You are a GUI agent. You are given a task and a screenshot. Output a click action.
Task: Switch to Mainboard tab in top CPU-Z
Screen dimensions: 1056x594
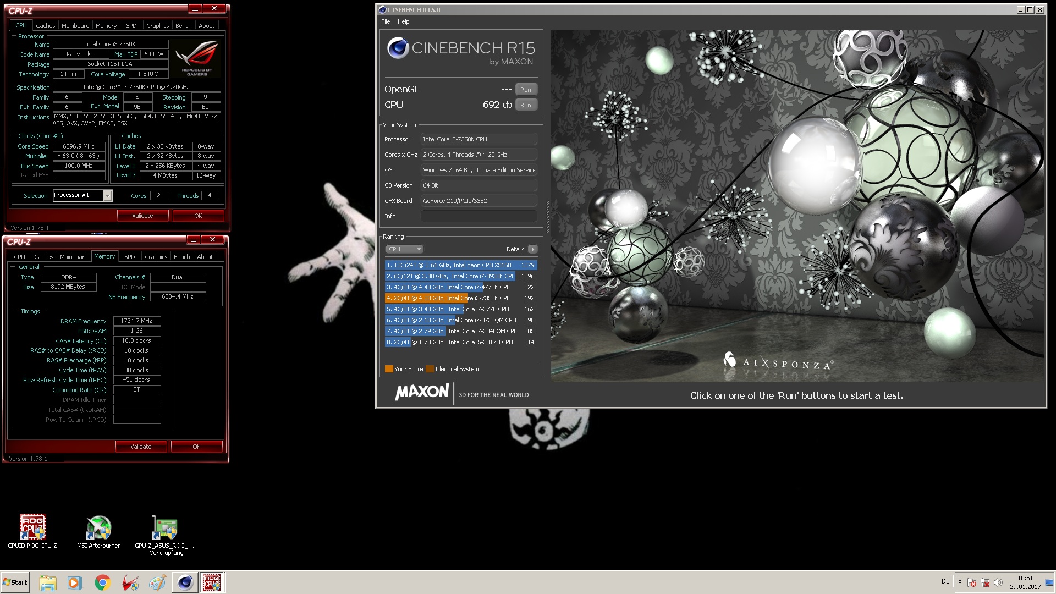[x=75, y=26]
